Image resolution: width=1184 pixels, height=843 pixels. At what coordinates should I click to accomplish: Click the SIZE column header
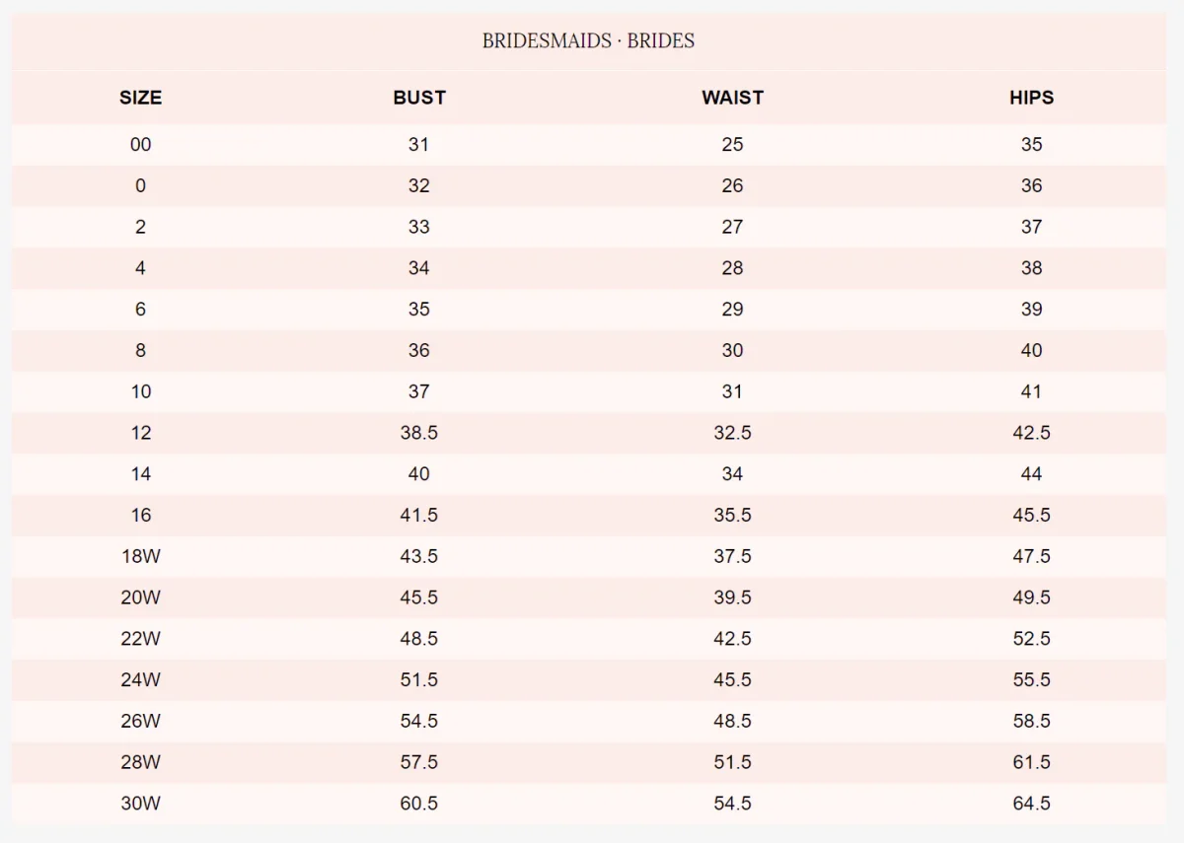[x=140, y=98]
